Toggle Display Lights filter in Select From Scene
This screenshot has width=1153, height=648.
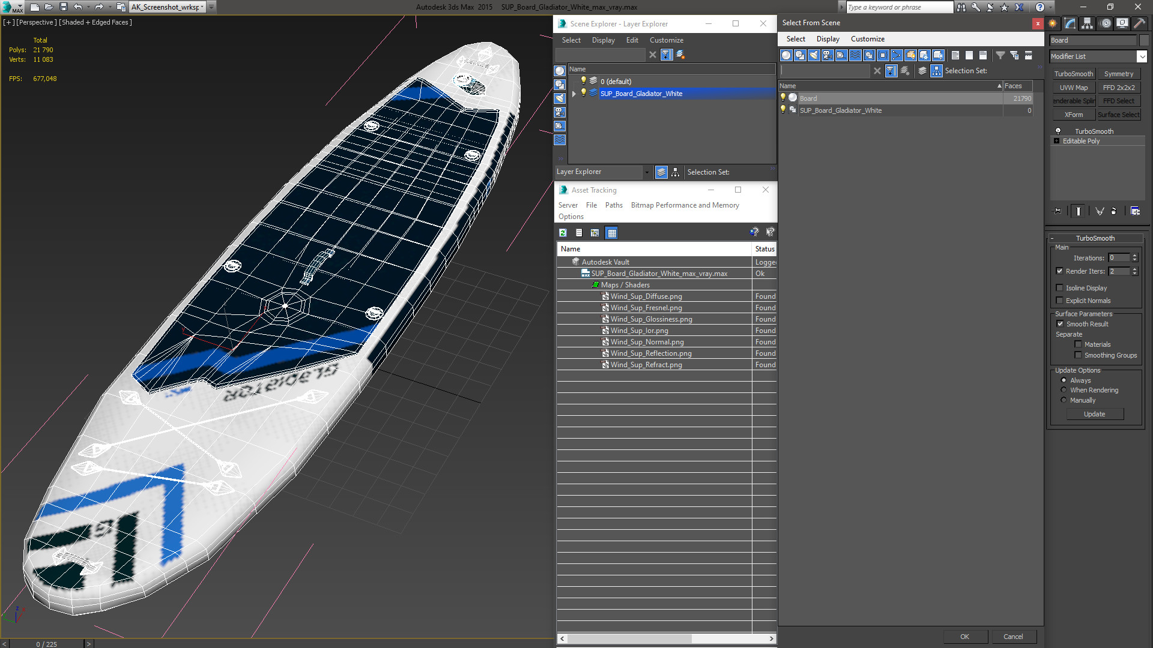click(x=814, y=55)
